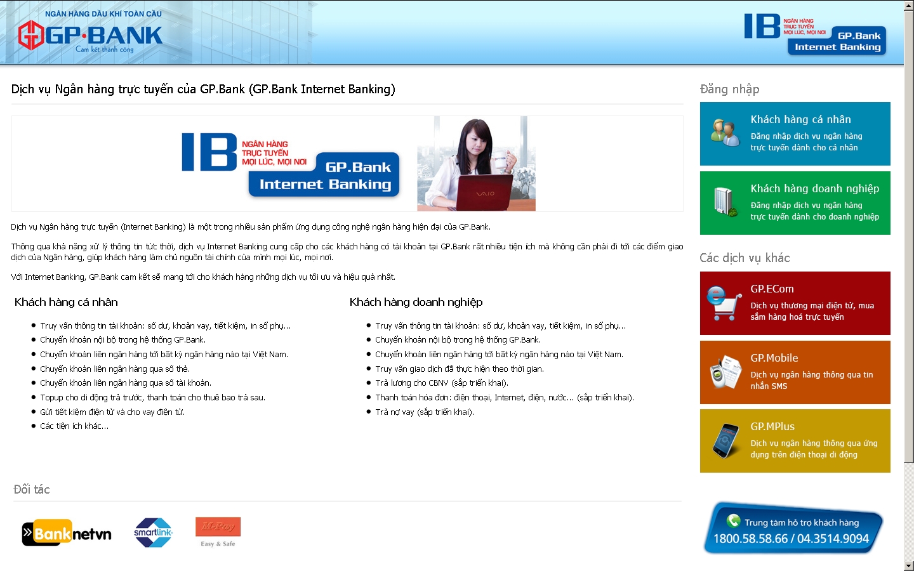
Task: Open the GP.Mobile service link
Action: click(795, 372)
